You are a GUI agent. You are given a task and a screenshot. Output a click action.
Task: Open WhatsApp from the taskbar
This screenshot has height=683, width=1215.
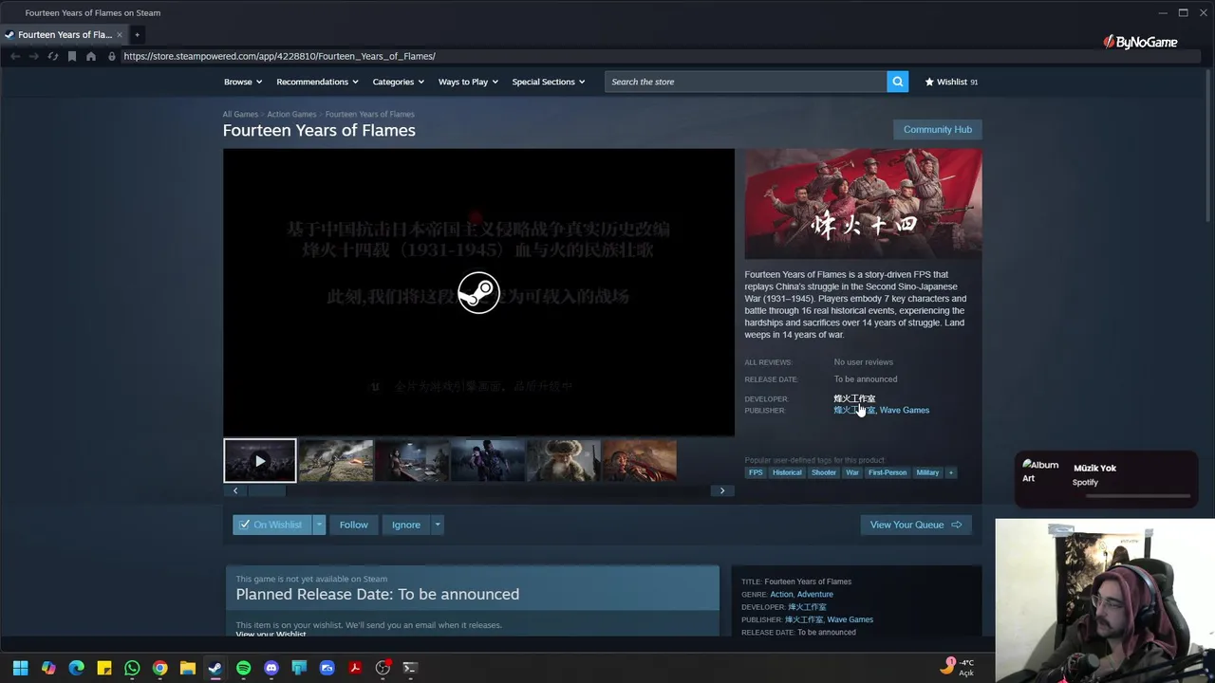point(132,668)
